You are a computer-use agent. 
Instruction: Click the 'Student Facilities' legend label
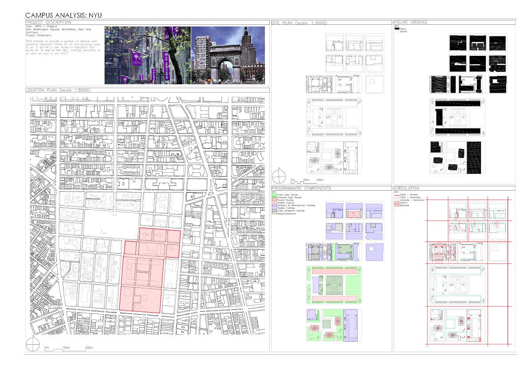coord(286,208)
